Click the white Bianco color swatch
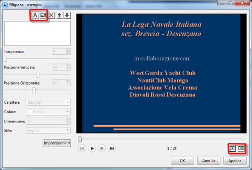252x170 pixels. point(30,112)
